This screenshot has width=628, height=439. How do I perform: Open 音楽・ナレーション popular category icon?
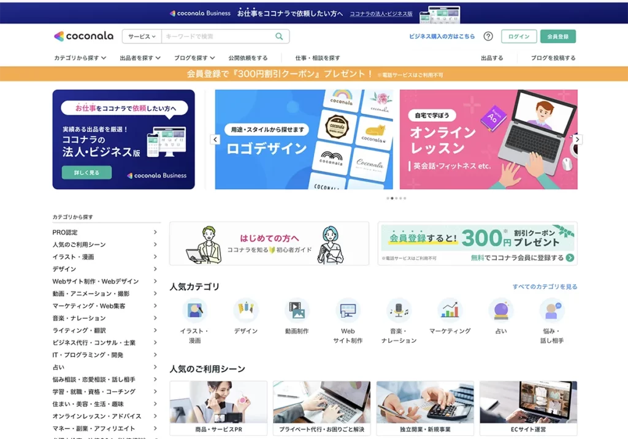tap(399, 310)
